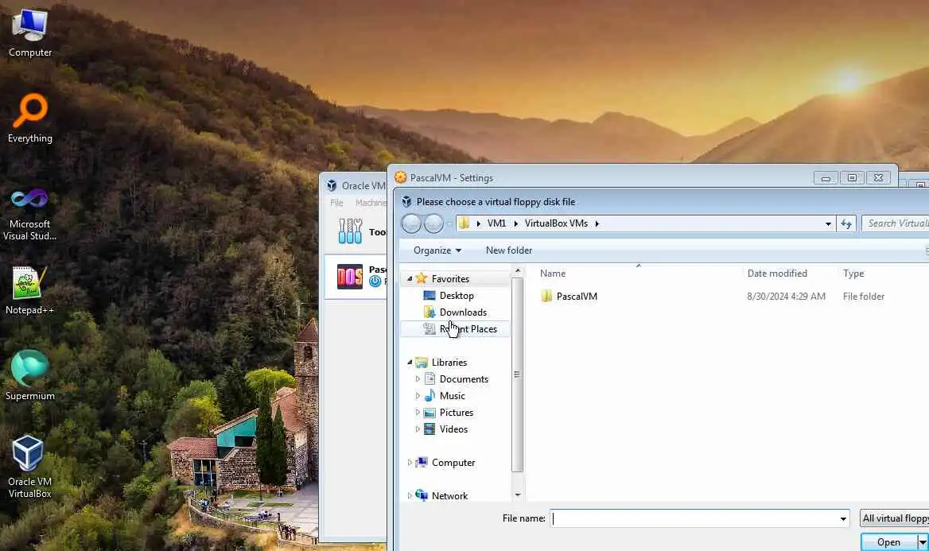Select Music library

pos(452,395)
